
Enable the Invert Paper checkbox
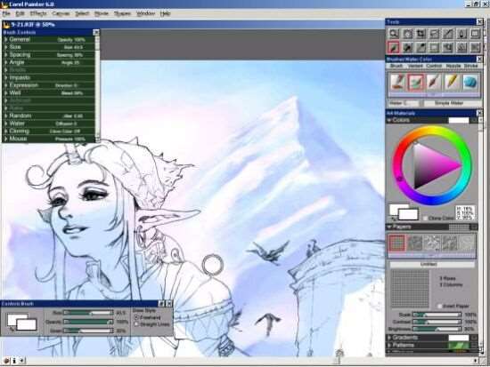pyautogui.click(x=440, y=307)
